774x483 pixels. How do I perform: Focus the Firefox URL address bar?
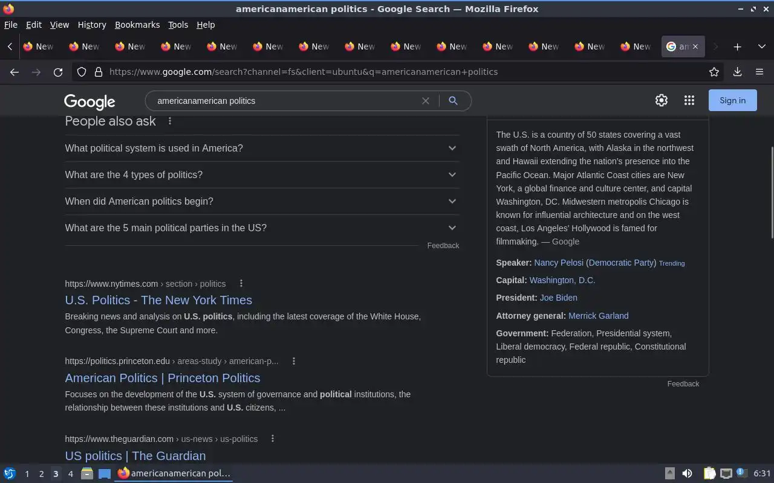pyautogui.click(x=405, y=72)
